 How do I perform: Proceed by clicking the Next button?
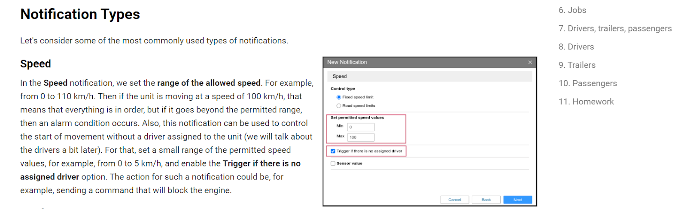[517, 200]
